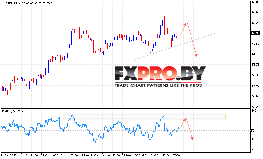The image size is (263, 159).
Task: Click the 59.75 price axis label
Action: coord(256,65)
